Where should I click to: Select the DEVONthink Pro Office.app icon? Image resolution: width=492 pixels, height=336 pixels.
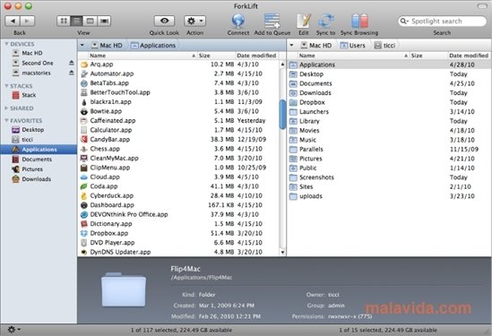click(x=83, y=214)
